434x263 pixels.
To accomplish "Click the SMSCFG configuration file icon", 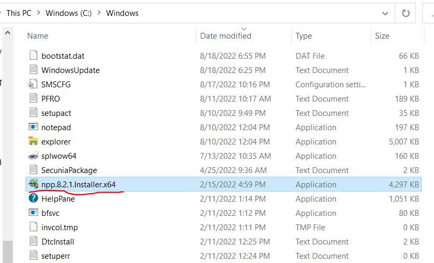I will click(33, 84).
